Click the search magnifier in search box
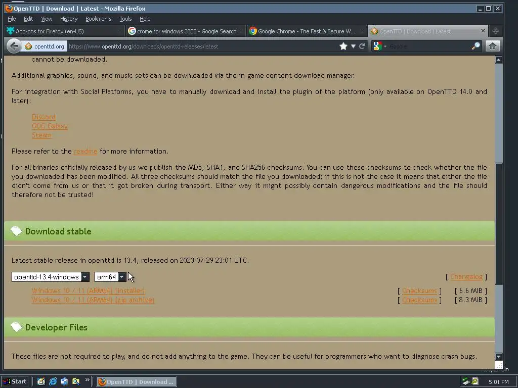This screenshot has height=388, width=518. point(476,46)
